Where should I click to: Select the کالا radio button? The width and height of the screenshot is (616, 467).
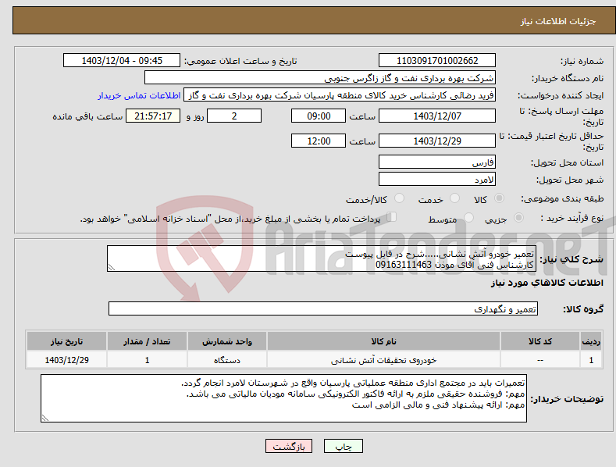[499, 198]
